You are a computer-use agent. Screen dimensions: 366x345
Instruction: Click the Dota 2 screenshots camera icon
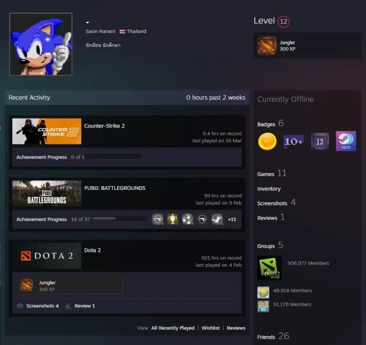click(20, 306)
